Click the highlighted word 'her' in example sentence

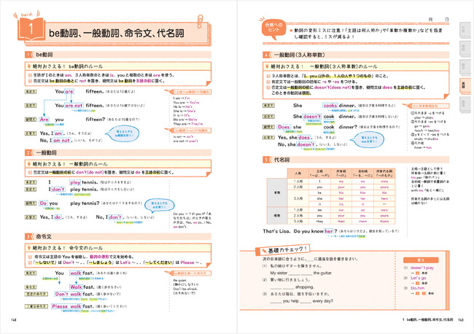pyautogui.click(x=329, y=231)
